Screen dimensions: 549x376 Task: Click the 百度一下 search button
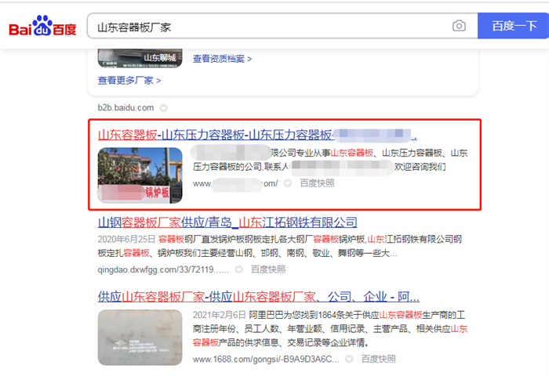click(514, 26)
